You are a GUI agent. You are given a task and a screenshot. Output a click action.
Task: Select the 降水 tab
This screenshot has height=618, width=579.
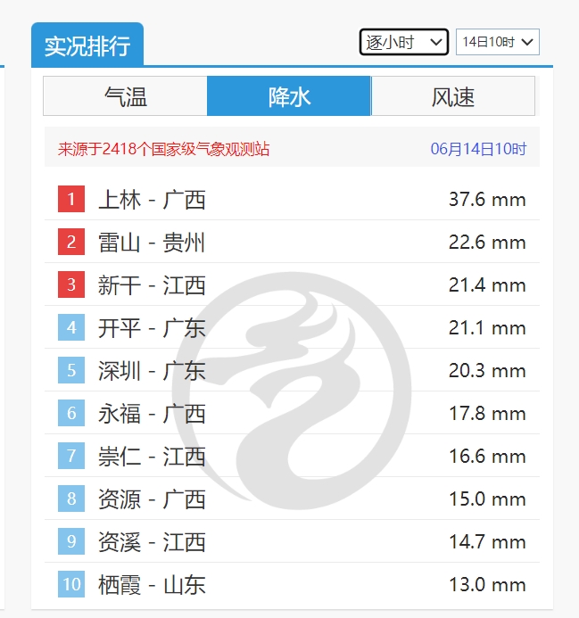[289, 96]
